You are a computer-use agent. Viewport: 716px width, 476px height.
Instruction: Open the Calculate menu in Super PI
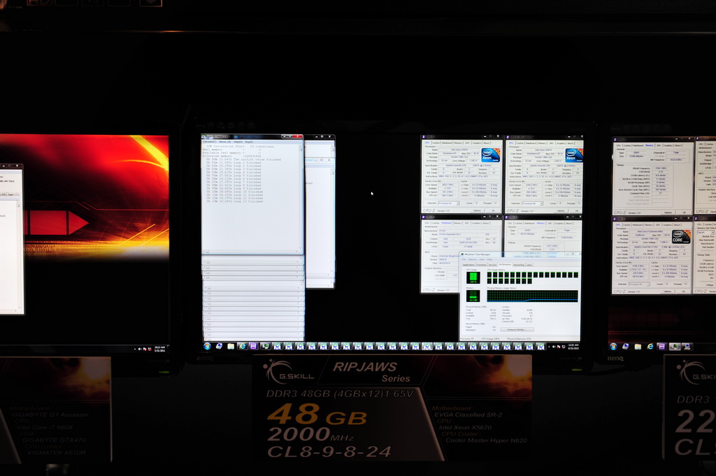[210, 142]
